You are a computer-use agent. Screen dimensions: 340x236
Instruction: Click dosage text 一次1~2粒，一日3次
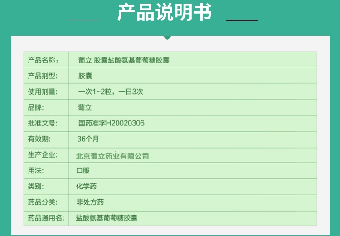tap(111, 92)
